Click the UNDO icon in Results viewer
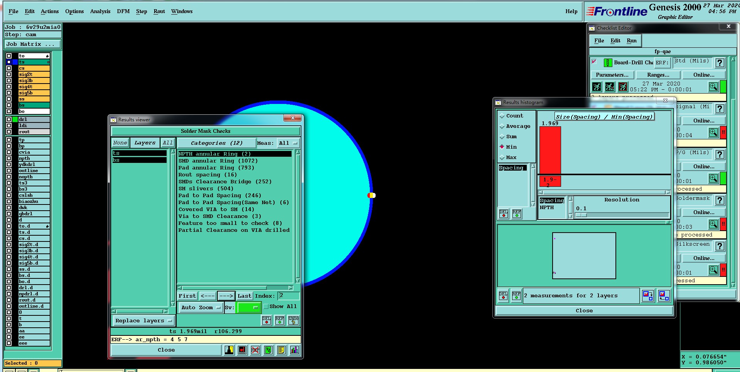The image size is (740, 372). coord(293,320)
